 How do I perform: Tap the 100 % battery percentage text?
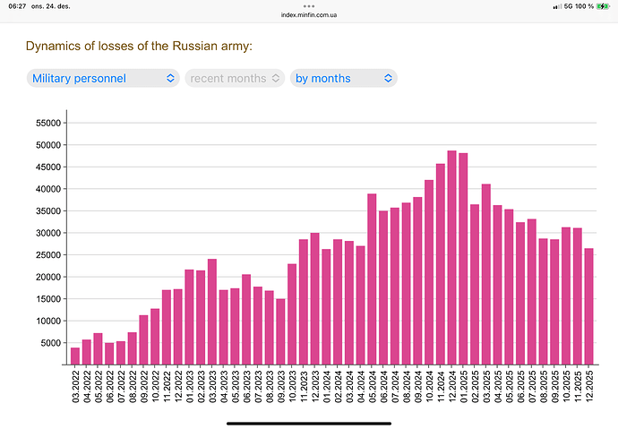[x=585, y=6]
